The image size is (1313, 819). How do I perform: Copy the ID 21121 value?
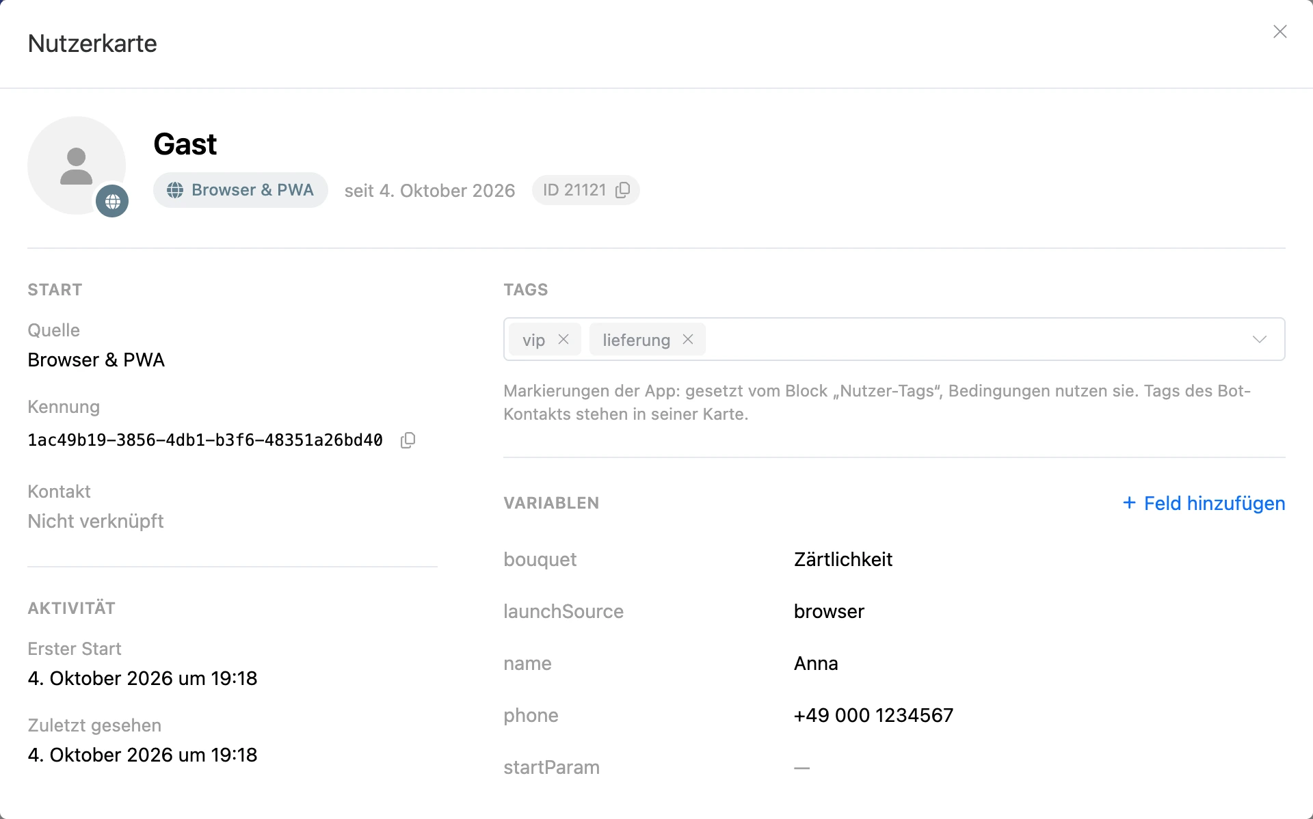click(623, 190)
